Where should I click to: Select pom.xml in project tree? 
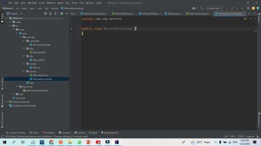pos(20,98)
